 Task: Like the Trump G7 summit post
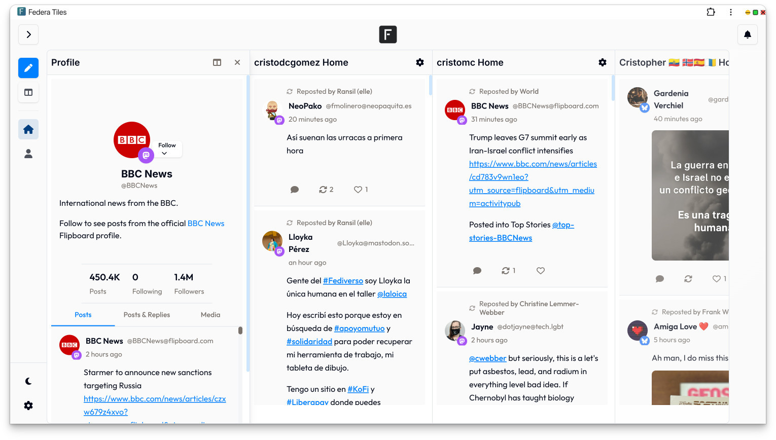pyautogui.click(x=541, y=271)
